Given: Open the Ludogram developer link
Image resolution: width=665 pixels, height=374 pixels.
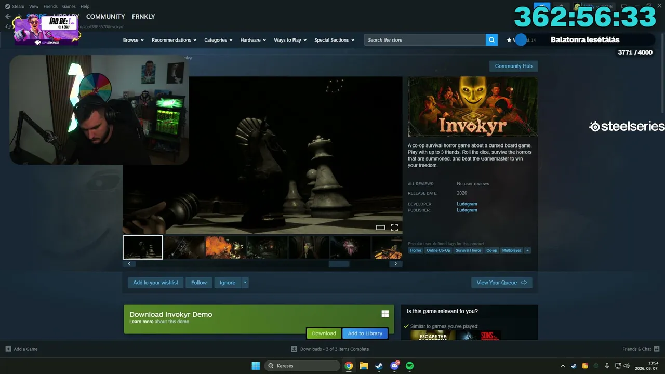Looking at the screenshot, I should (467, 204).
